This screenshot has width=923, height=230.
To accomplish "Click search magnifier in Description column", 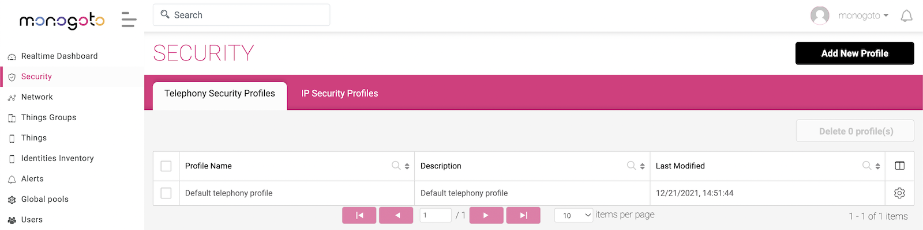I will (x=631, y=166).
